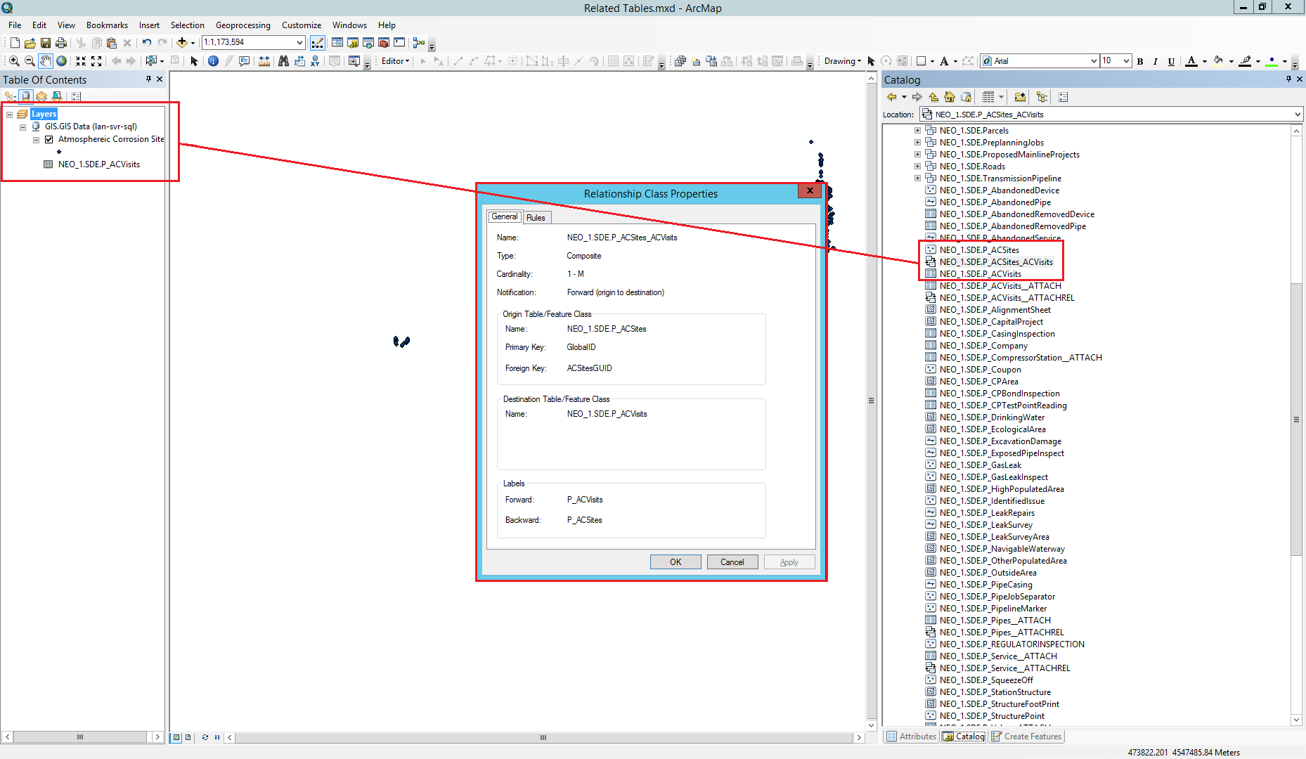Viewport: 1306px width, 759px height.
Task: Switch to List By Drawing Order view
Action: click(x=11, y=96)
